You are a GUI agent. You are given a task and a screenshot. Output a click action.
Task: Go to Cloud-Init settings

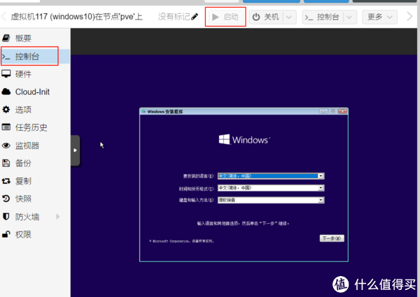32,92
